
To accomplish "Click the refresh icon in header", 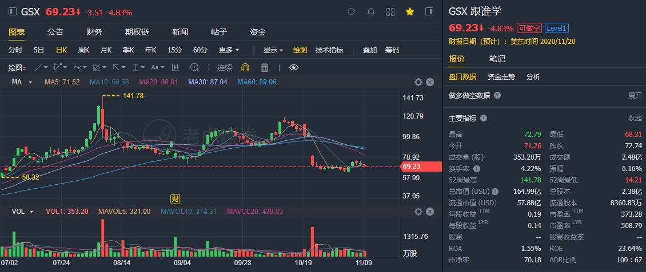I will [x=352, y=11].
